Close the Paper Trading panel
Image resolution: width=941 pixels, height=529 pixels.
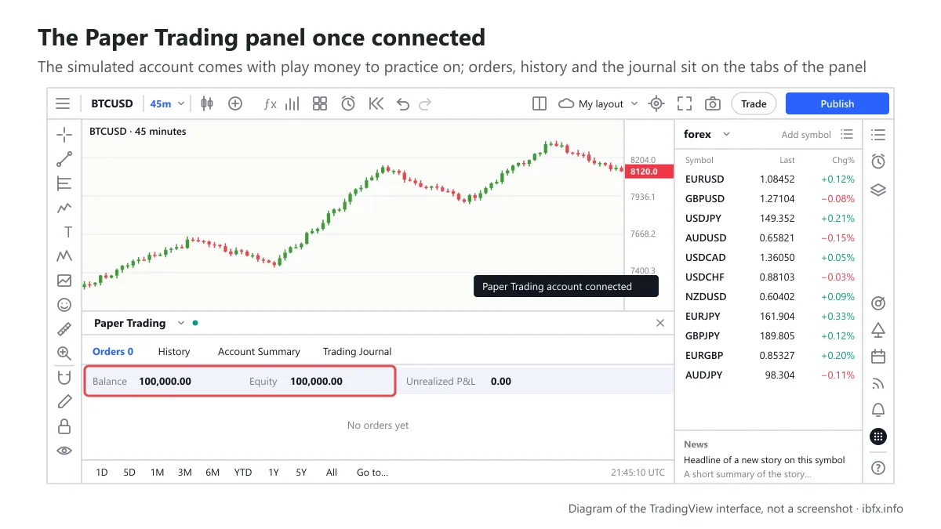point(660,323)
